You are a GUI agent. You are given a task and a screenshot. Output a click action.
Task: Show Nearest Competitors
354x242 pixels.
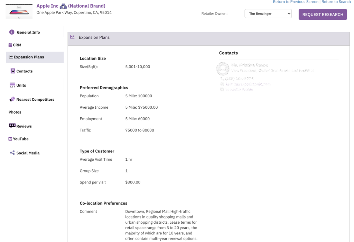tap(35, 99)
